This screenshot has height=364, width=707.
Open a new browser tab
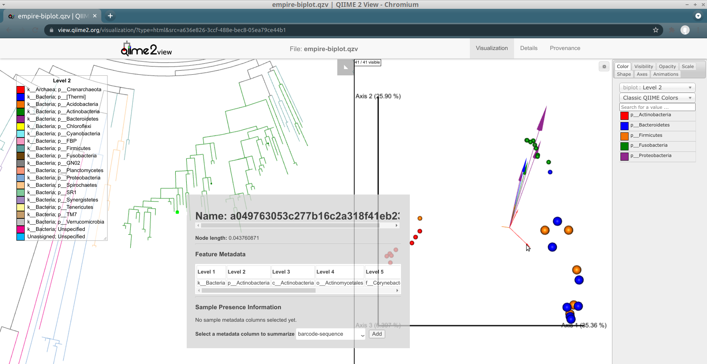click(x=110, y=16)
